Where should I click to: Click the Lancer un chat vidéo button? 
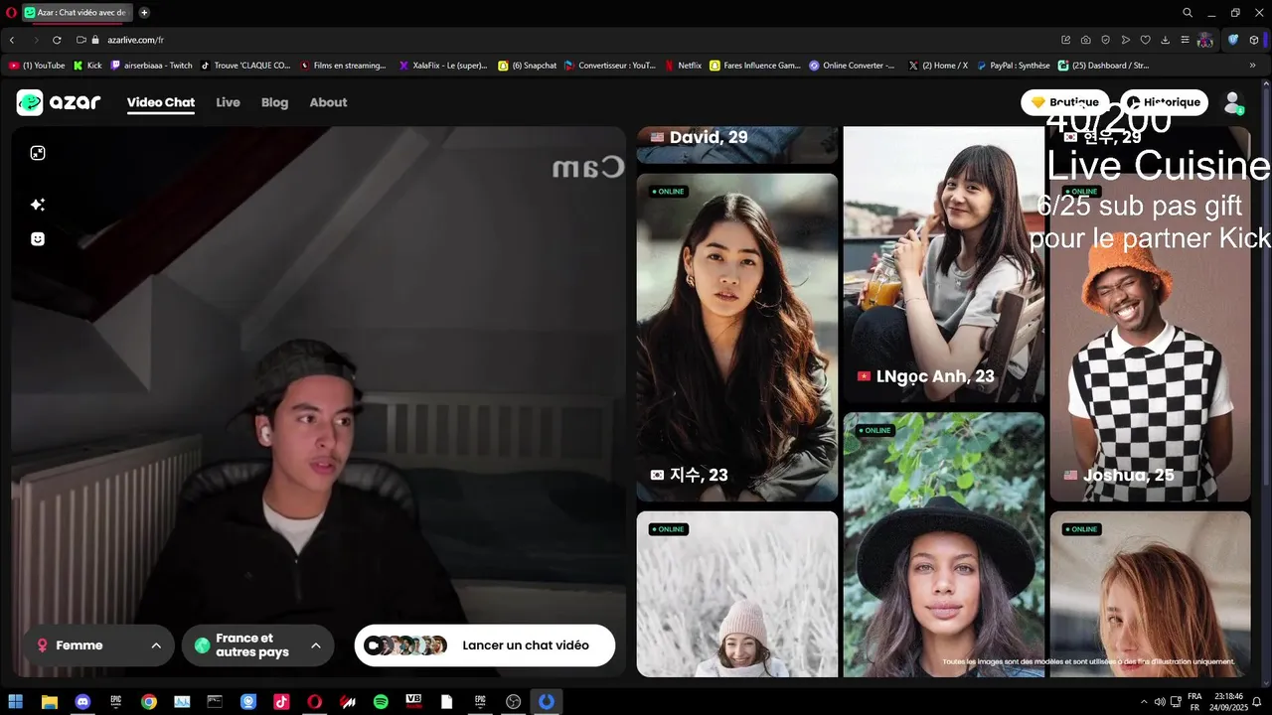tap(485, 645)
